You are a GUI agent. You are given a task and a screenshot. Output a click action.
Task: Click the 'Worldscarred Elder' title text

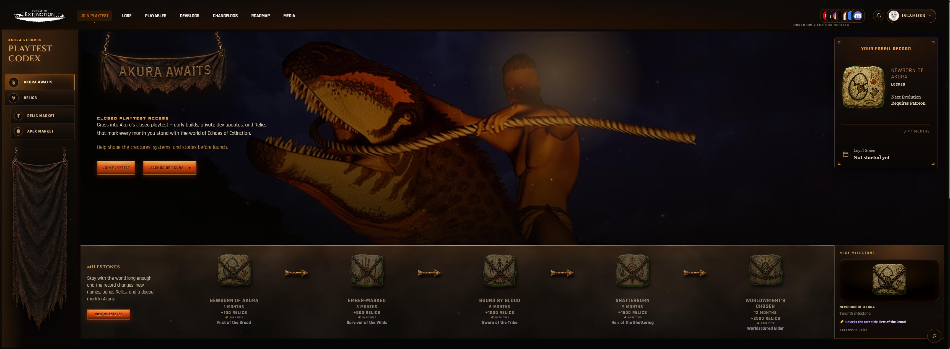[x=765, y=328]
